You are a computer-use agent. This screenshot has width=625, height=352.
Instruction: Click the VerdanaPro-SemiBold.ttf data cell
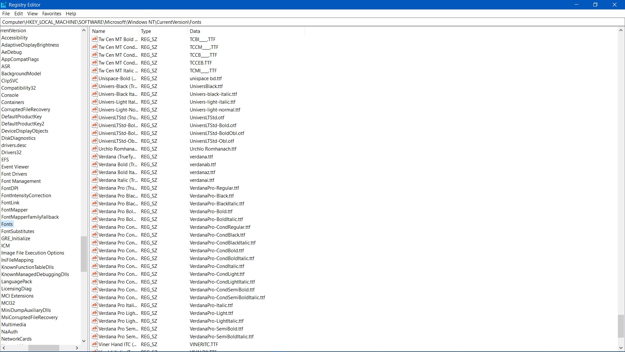point(216,329)
